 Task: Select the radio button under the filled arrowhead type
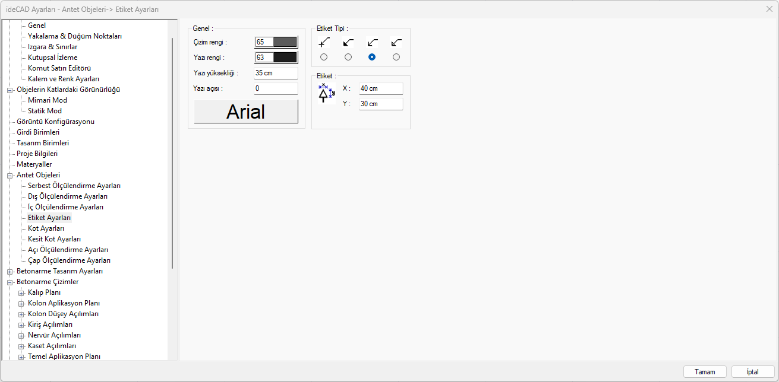(348, 57)
